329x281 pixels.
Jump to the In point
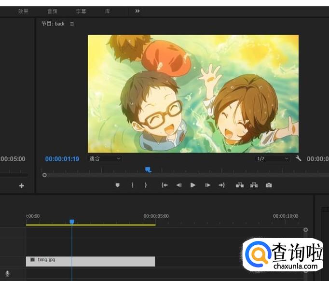(164, 185)
